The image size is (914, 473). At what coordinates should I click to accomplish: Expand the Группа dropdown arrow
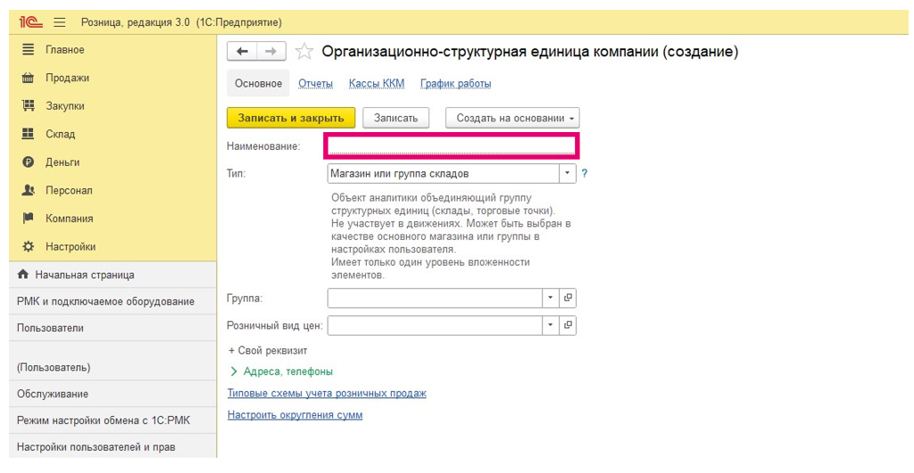[x=551, y=298]
